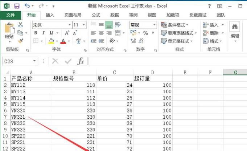Apply the red font color A
Viewport: 247px width, 151px height.
pyautogui.click(x=63, y=41)
